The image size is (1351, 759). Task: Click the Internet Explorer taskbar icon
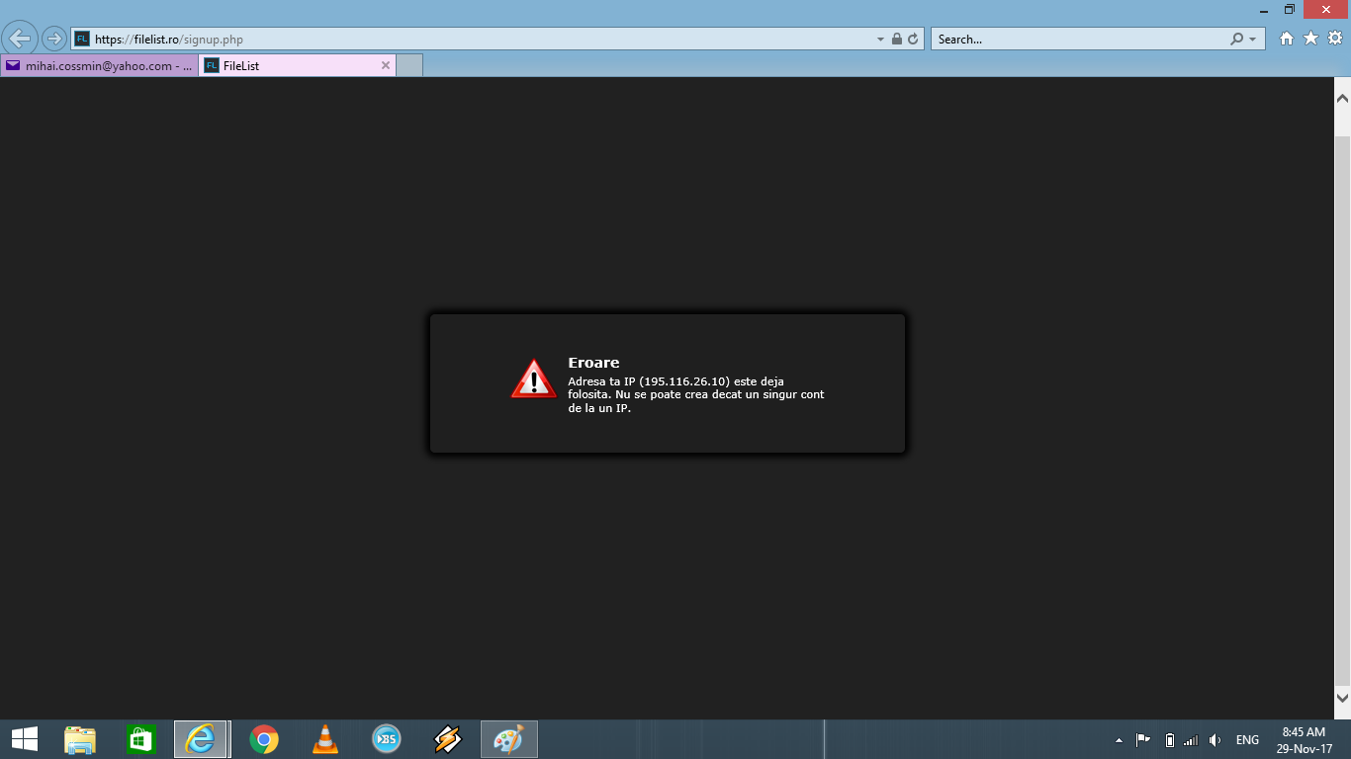point(201,739)
